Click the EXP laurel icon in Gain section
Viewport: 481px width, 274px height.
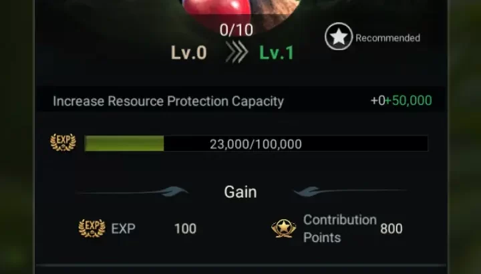pos(92,229)
